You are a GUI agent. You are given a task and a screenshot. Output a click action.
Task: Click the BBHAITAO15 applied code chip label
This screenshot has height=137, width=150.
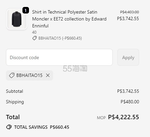(x=29, y=75)
